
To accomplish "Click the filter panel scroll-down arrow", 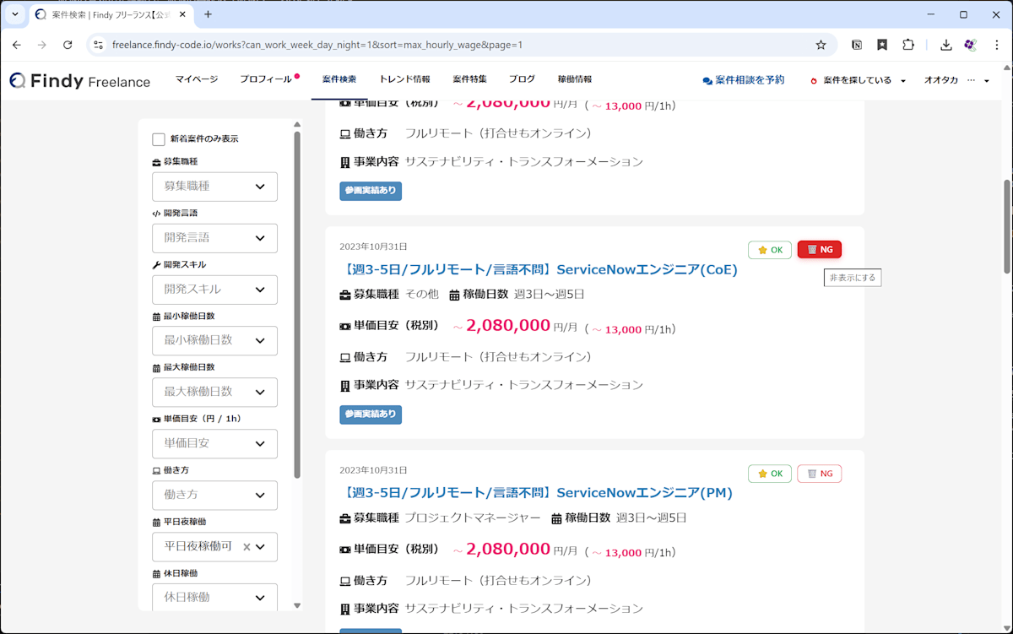I will (296, 605).
